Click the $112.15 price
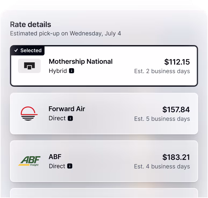208x198 pixels. click(x=177, y=62)
